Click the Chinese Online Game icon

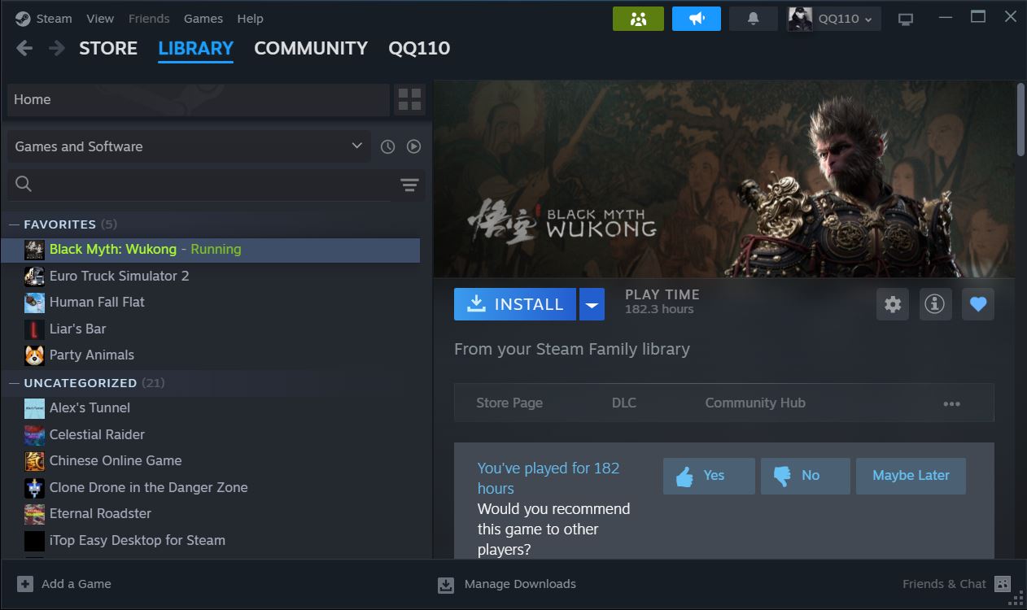pos(34,461)
